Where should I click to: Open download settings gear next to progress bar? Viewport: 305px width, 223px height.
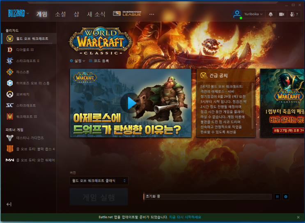point(286,197)
